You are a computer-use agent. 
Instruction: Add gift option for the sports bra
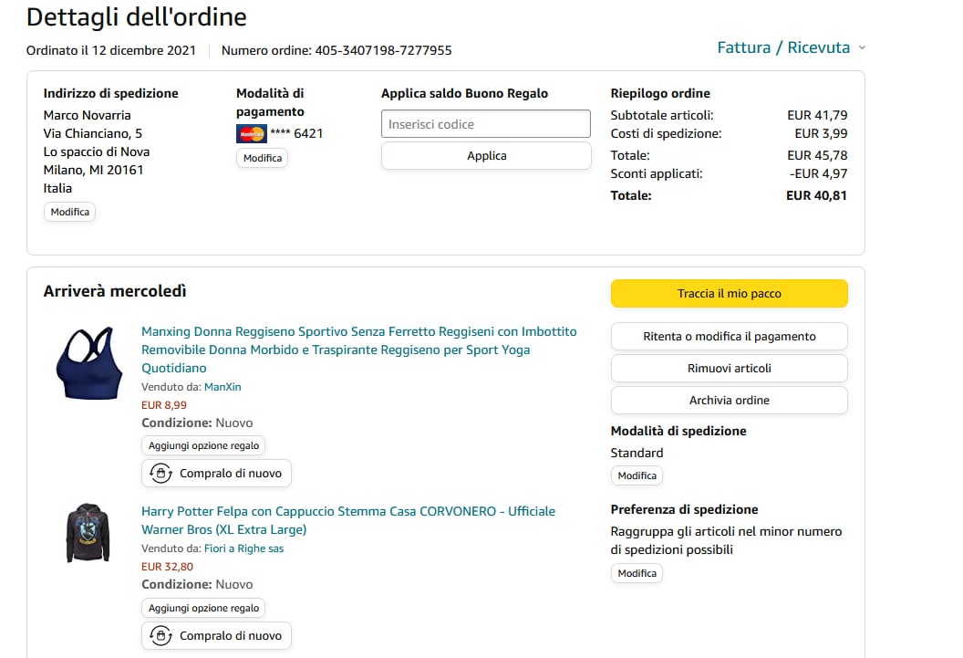203,445
